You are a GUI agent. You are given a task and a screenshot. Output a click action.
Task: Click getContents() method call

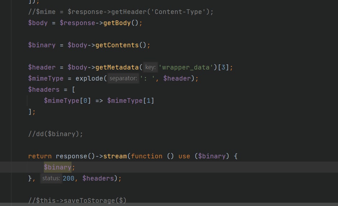pos(121,45)
